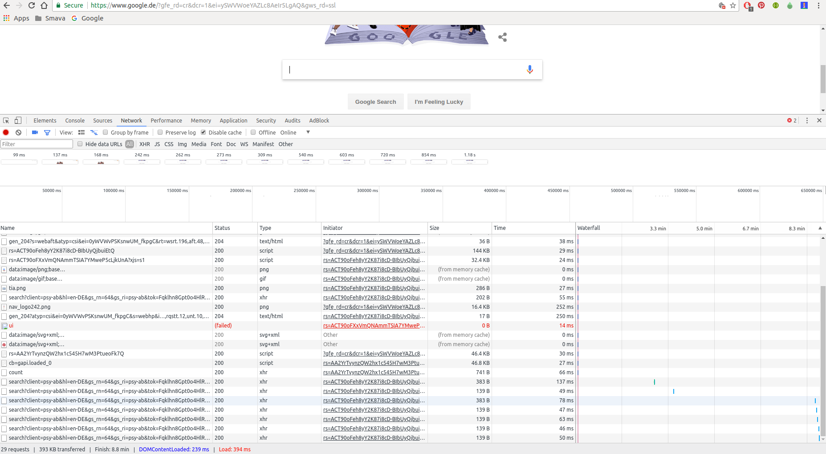The image size is (826, 454).
Task: Select the nav_logo242.png request row
Action: click(x=288, y=307)
